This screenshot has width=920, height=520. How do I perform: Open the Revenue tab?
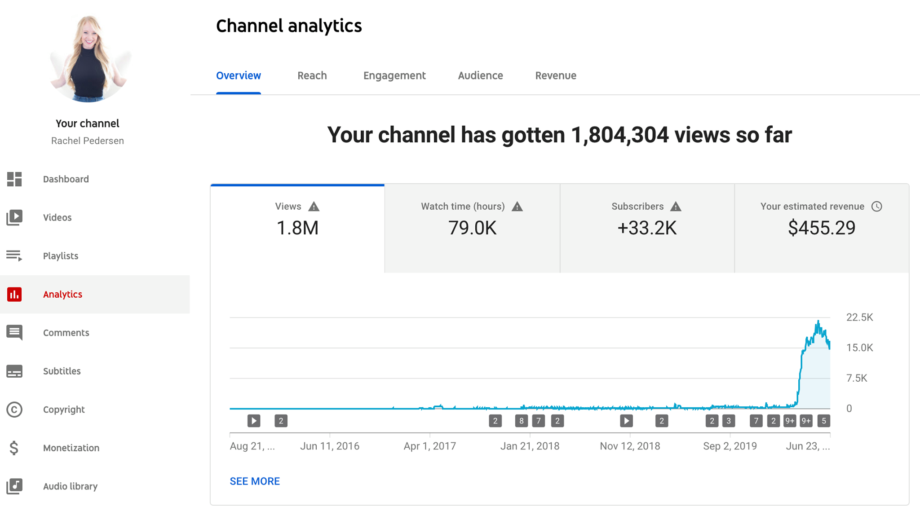pos(555,75)
